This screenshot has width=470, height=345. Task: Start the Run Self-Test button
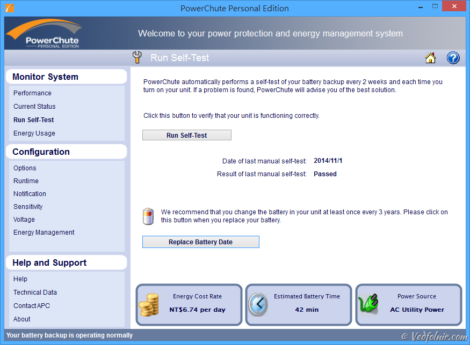[x=187, y=135]
